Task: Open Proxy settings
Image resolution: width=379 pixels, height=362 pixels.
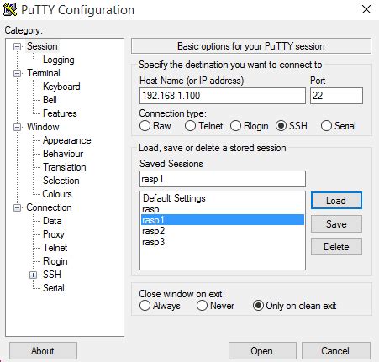Action: click(x=54, y=234)
